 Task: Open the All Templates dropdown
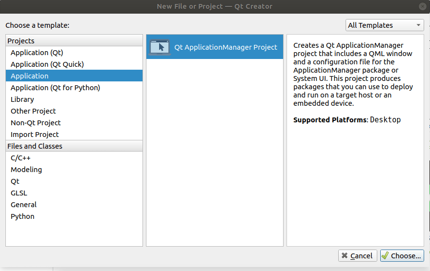(385, 25)
